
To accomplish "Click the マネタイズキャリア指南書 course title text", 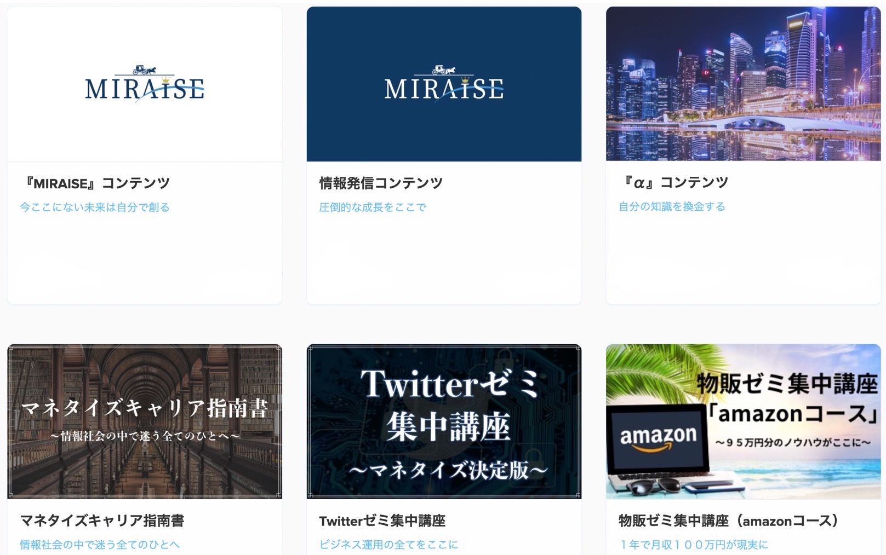I will pos(102,521).
